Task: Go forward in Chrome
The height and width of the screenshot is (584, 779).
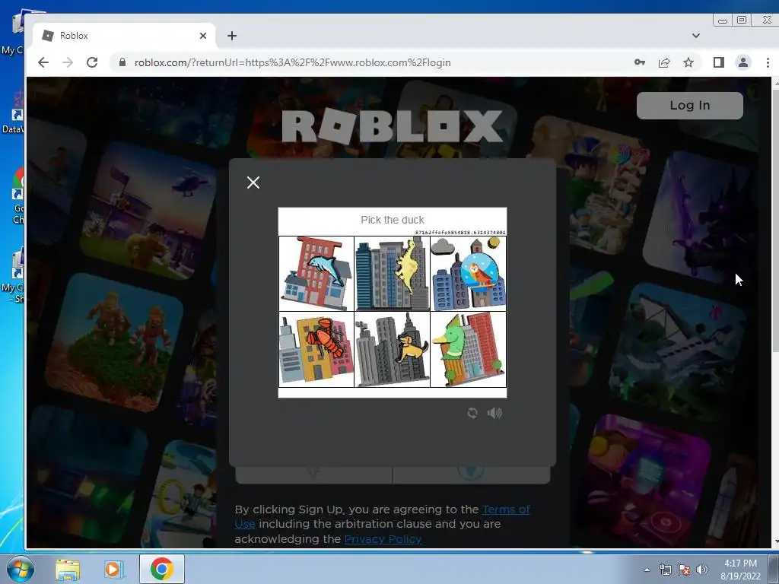Action: [68, 62]
